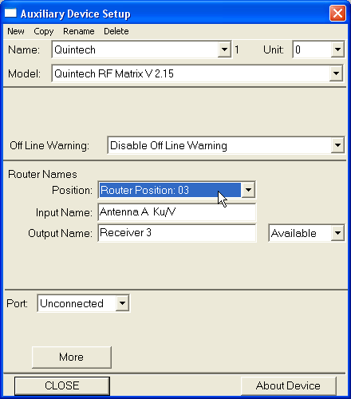Click the Output Name field Receiver 3
The image size is (351, 399).
coord(177,233)
